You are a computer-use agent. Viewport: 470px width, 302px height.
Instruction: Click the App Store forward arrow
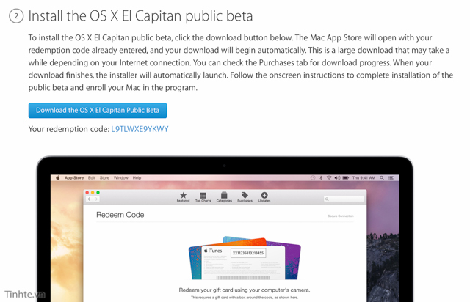tap(96, 199)
